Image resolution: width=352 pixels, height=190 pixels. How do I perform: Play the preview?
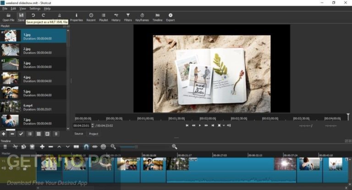200,125
